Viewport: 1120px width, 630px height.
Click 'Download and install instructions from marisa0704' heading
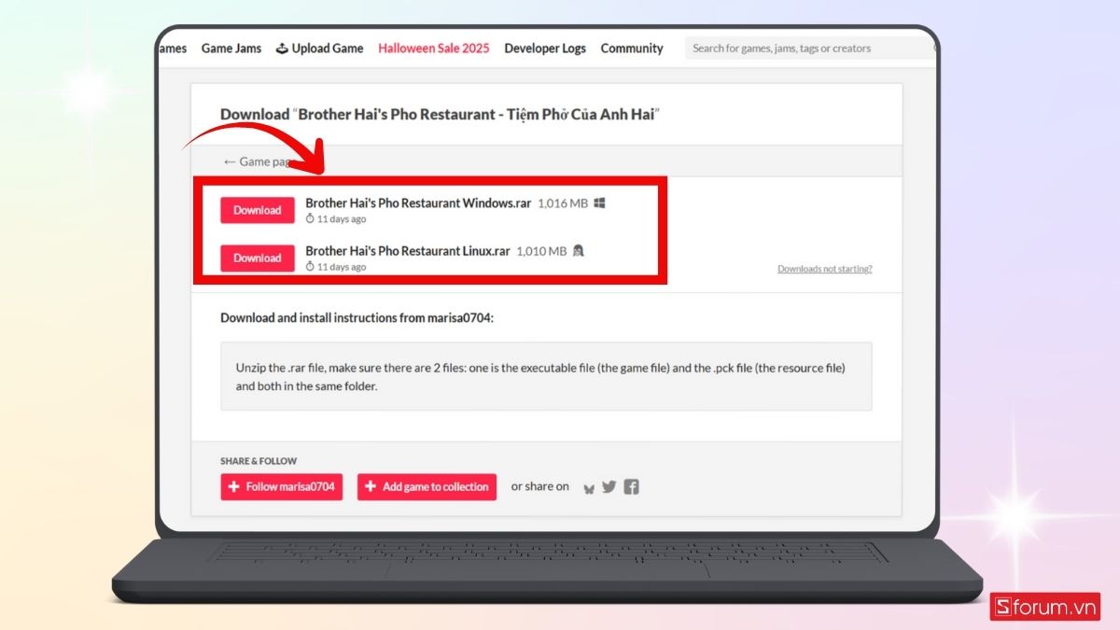[x=357, y=317]
